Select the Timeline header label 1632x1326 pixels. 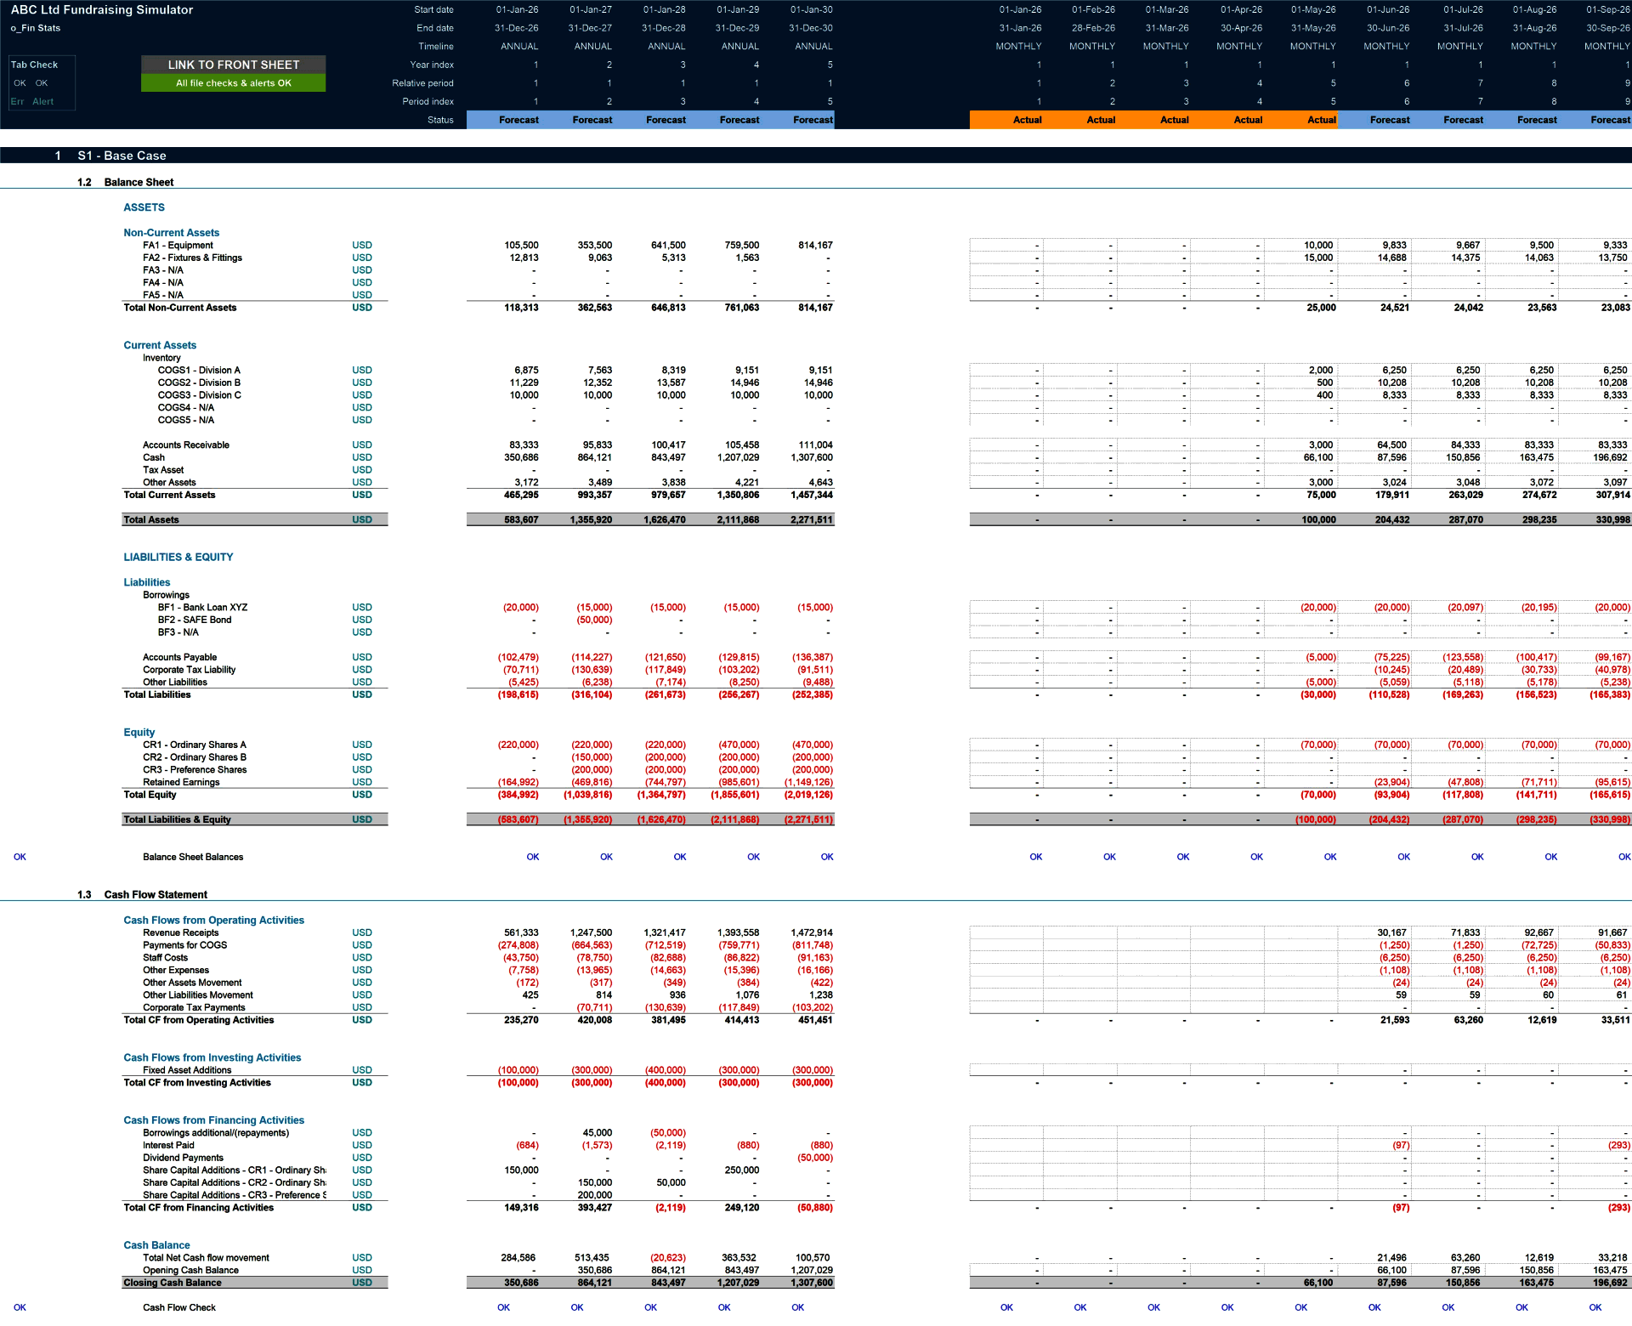point(435,47)
